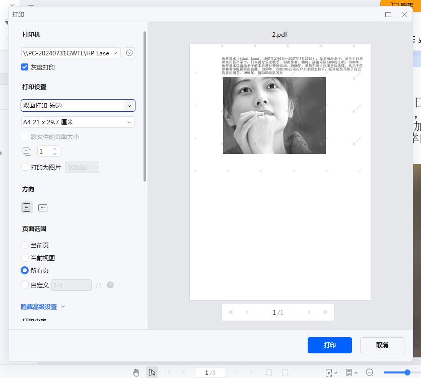
Task: Choose portrait orientation under 方向
Action: coord(26,207)
